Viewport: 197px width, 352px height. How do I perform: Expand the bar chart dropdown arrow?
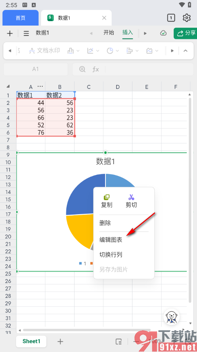click(x=137, y=51)
